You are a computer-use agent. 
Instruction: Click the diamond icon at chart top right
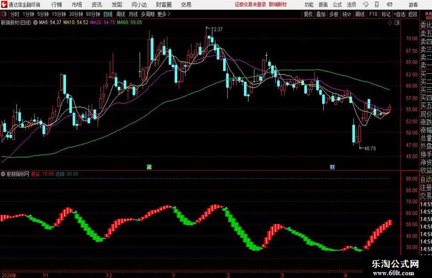[x=390, y=23]
